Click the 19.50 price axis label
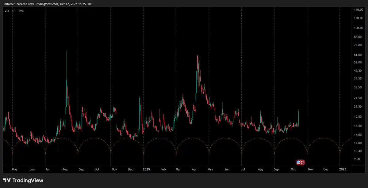This screenshot has height=188, width=368. (358, 117)
